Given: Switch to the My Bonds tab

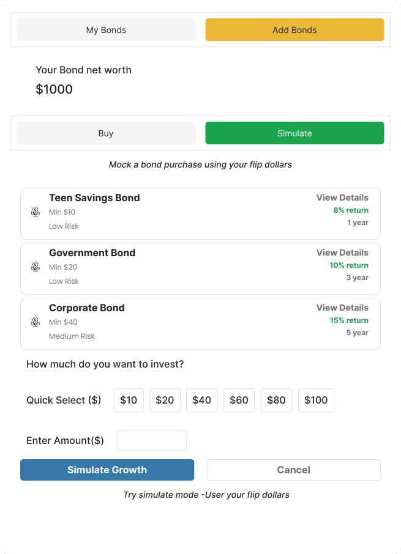Looking at the screenshot, I should pyautogui.click(x=106, y=29).
